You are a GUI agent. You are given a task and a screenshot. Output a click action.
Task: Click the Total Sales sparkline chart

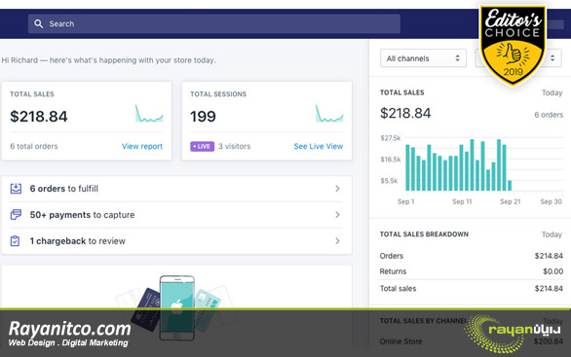(149, 114)
